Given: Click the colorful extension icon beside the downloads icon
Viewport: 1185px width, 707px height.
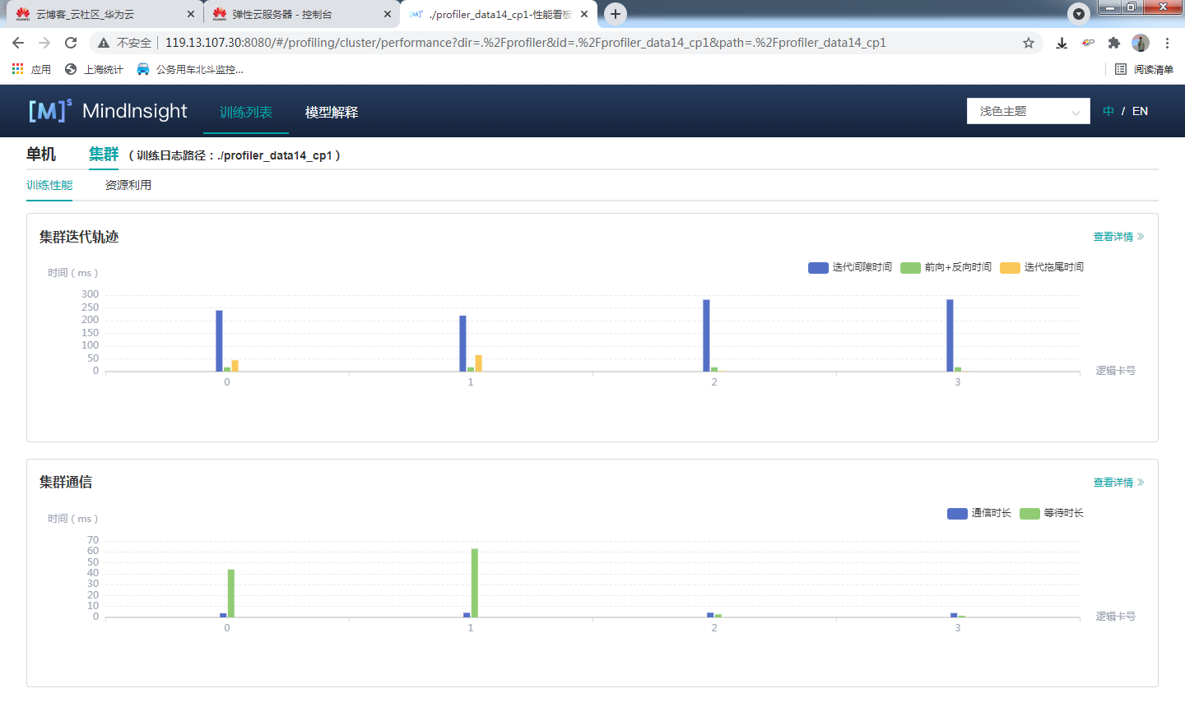Looking at the screenshot, I should click(x=1088, y=43).
